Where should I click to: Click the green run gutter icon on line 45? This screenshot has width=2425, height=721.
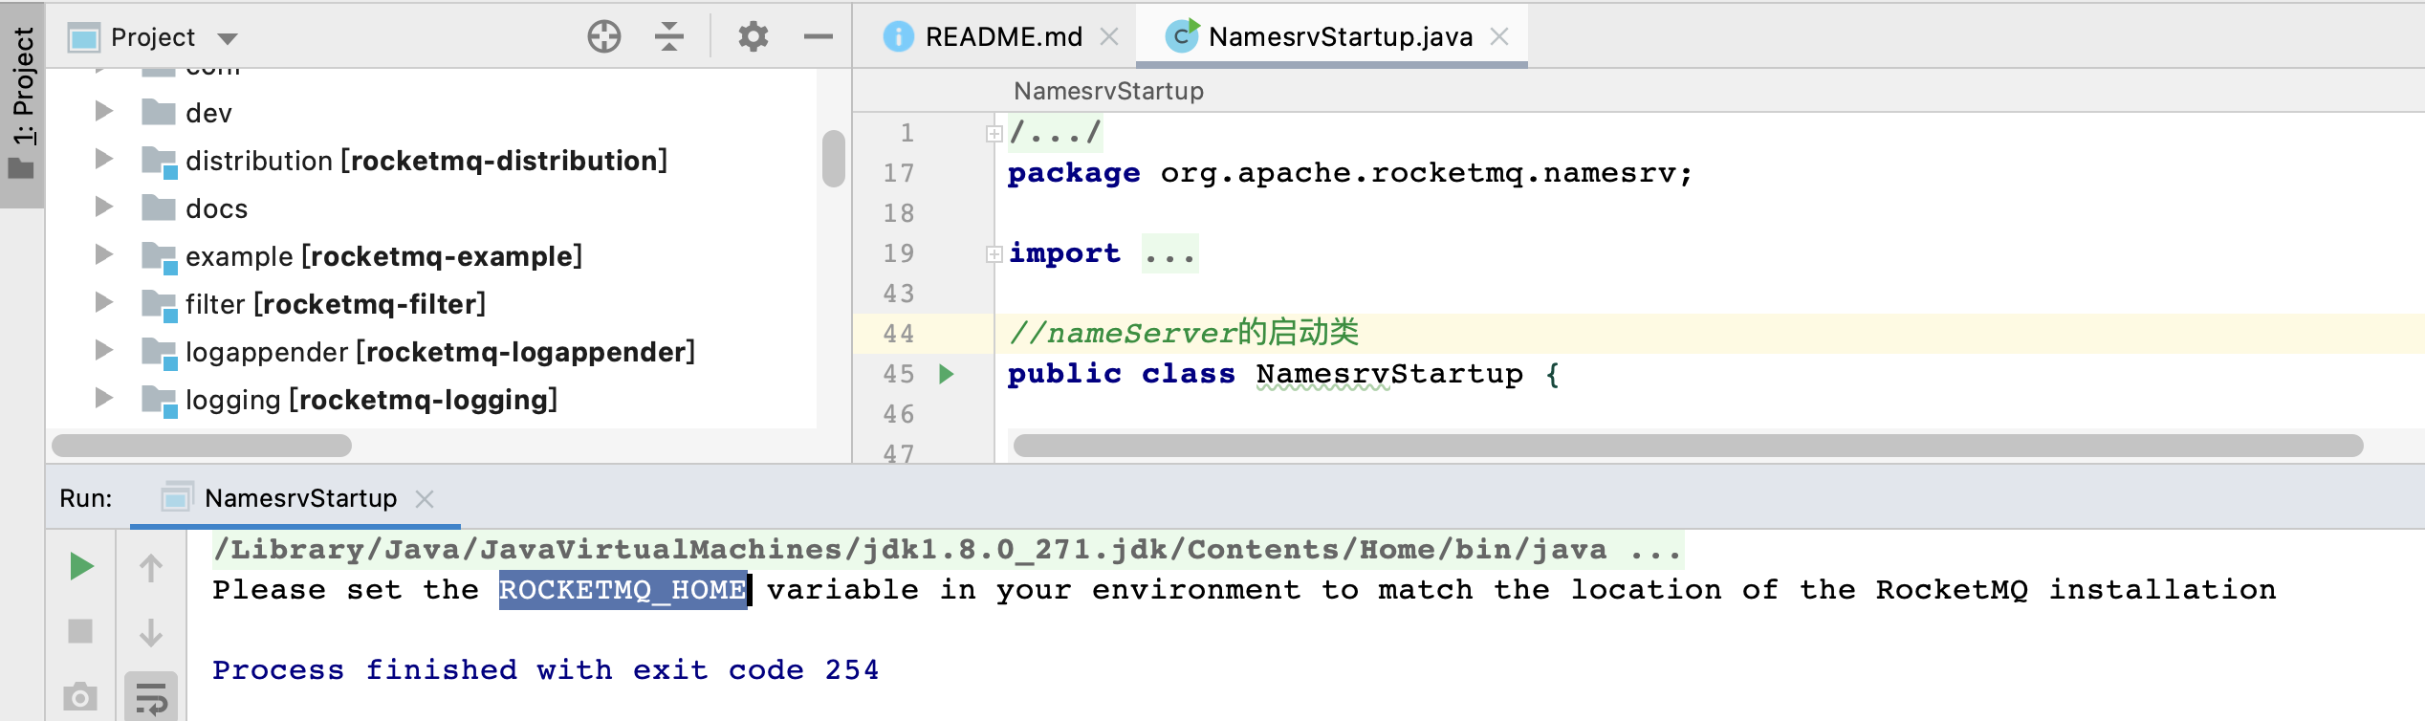tap(947, 374)
